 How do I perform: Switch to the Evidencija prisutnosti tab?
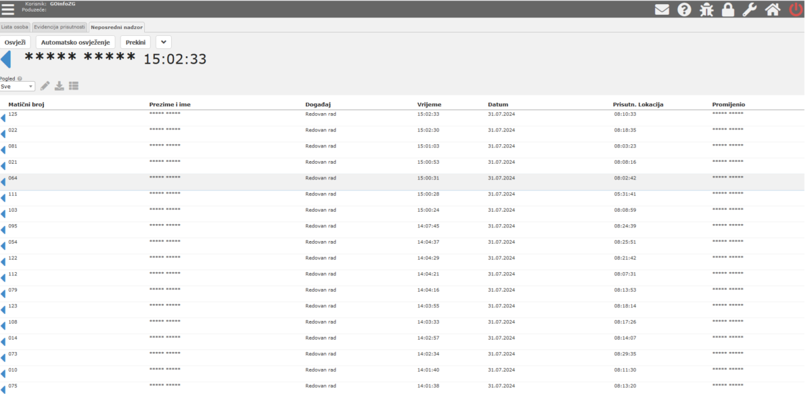click(60, 27)
